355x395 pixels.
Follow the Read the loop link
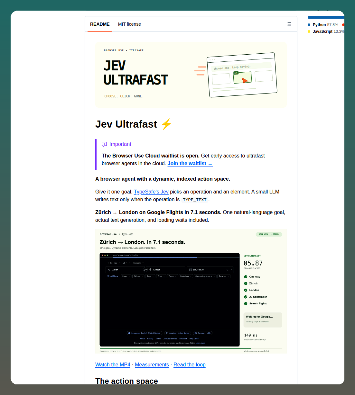pyautogui.click(x=190, y=364)
